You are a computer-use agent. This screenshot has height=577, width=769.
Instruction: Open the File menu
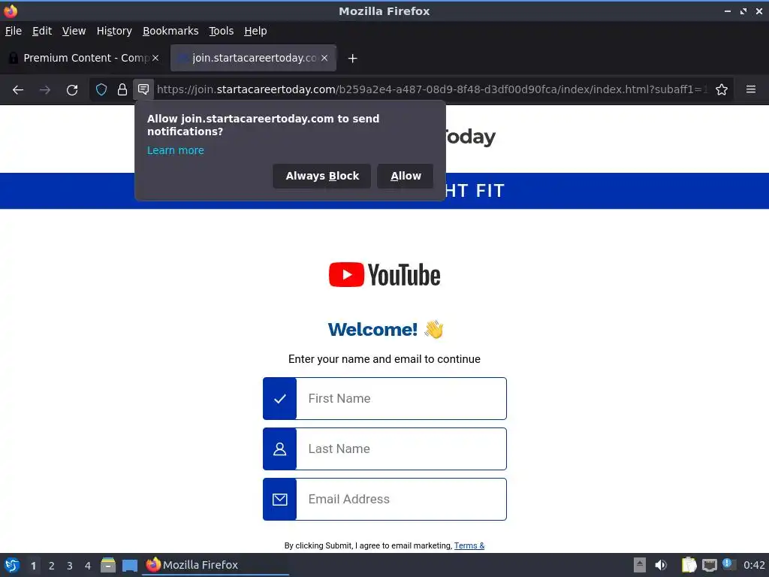[14, 31]
